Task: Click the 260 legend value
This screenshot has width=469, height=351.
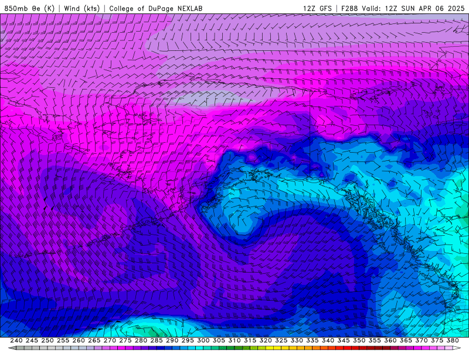Action: [x=79, y=340]
